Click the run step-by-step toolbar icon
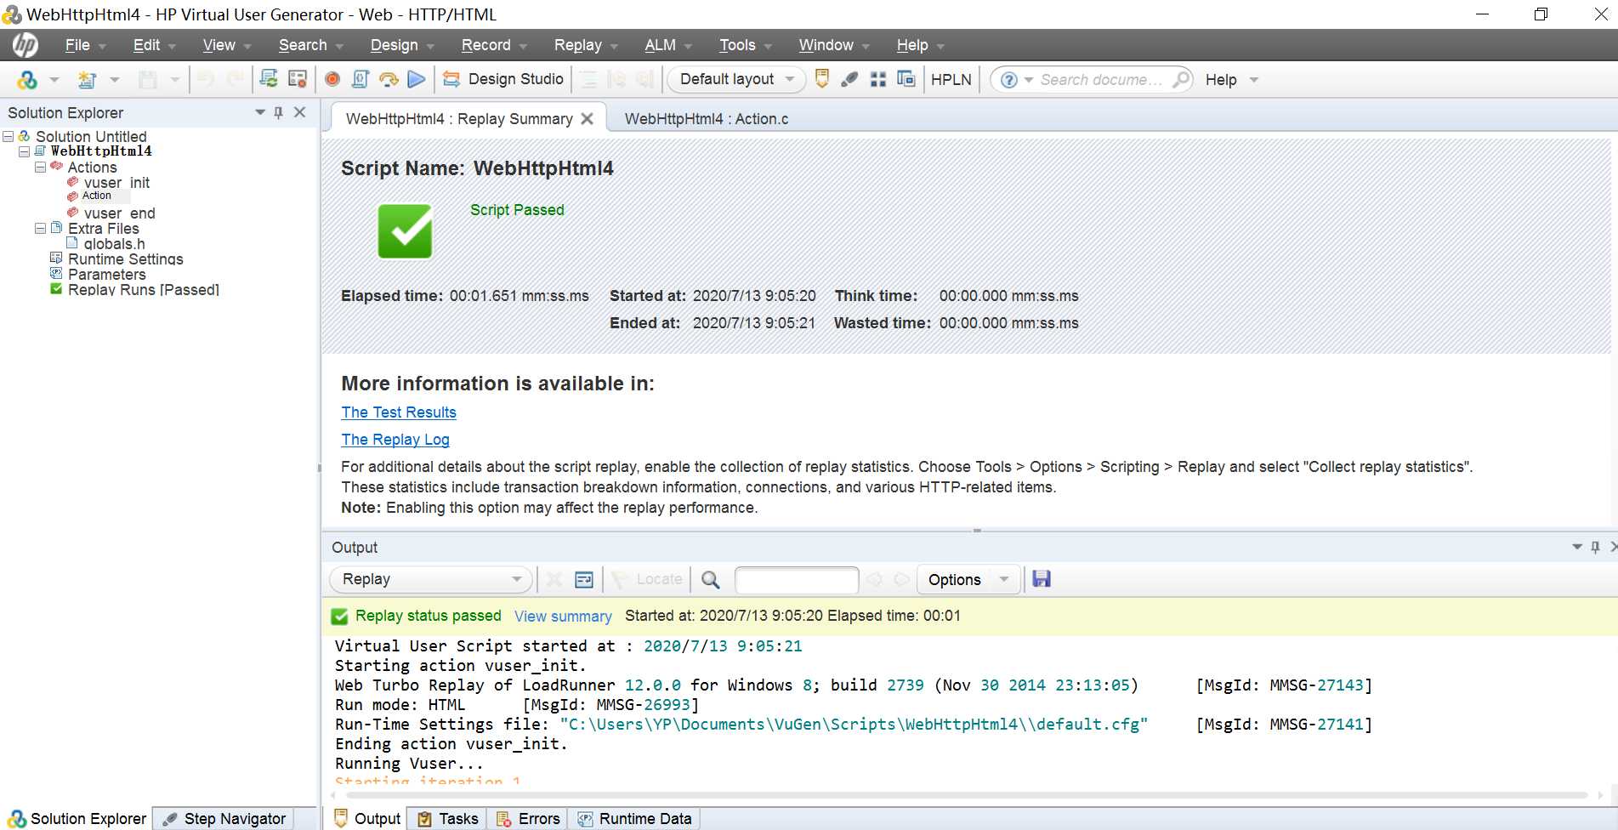 (389, 79)
